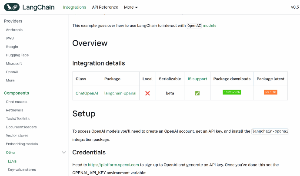Open Vector stores in sidebar
This screenshot has width=300, height=176.
(x=17, y=135)
